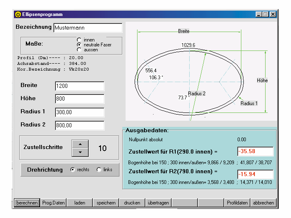
Task: Click the übertragen button
Action: click(158, 202)
